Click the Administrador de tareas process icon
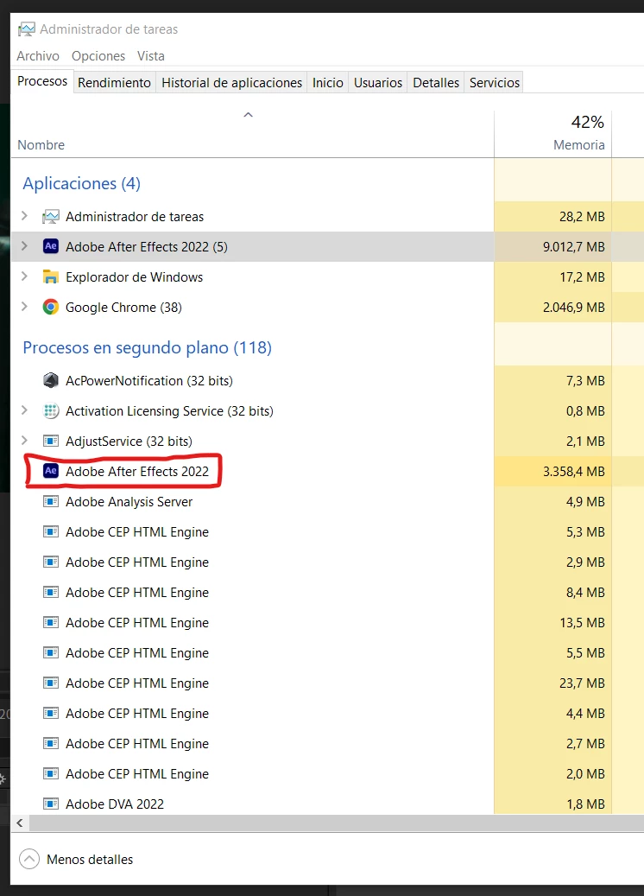Screen dimensions: 644x896 [51, 217]
